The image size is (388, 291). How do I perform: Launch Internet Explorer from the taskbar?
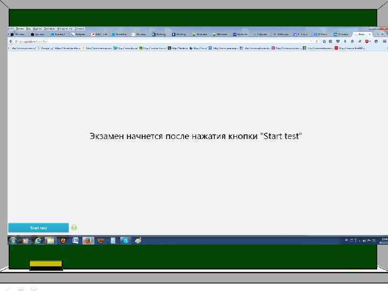point(38,240)
